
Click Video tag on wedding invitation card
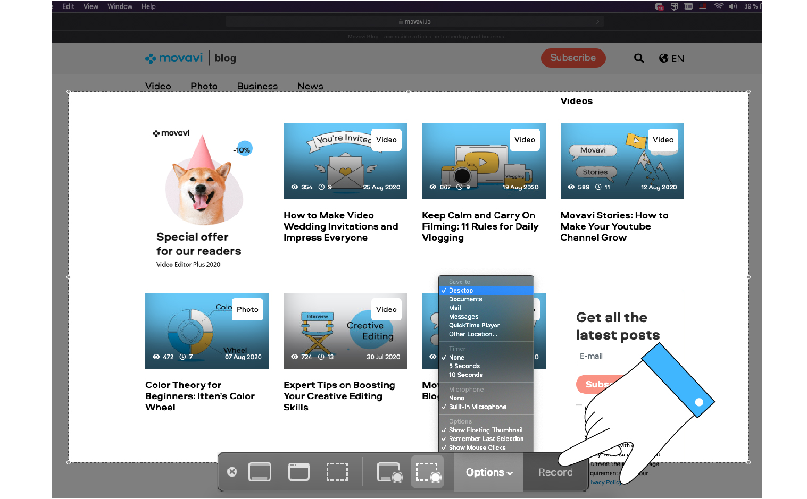point(386,140)
